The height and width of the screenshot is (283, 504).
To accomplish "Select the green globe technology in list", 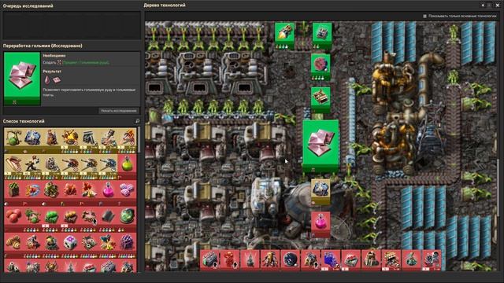I will point(127,219).
